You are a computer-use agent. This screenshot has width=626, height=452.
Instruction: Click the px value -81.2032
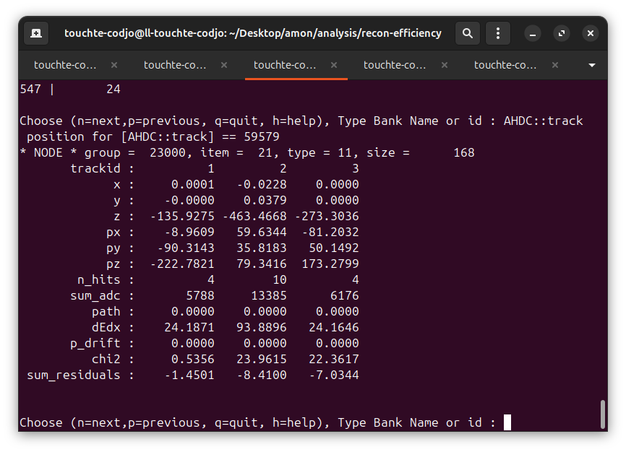[330, 232]
